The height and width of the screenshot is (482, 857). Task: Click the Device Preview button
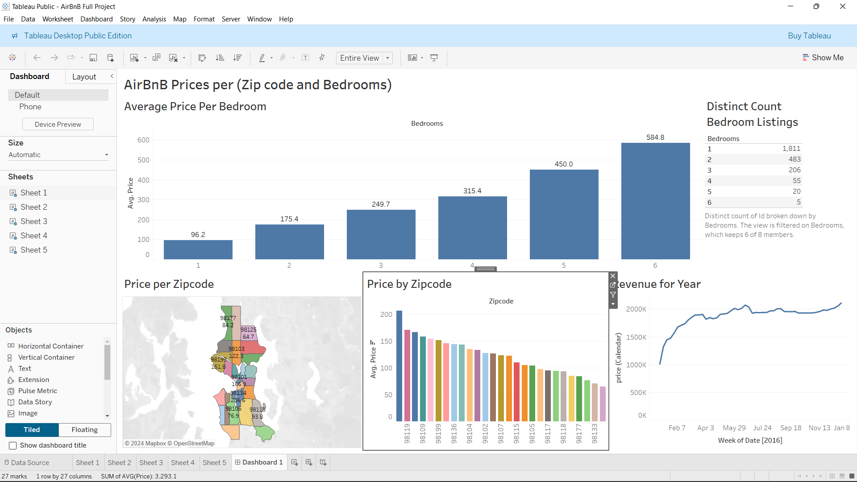point(58,124)
